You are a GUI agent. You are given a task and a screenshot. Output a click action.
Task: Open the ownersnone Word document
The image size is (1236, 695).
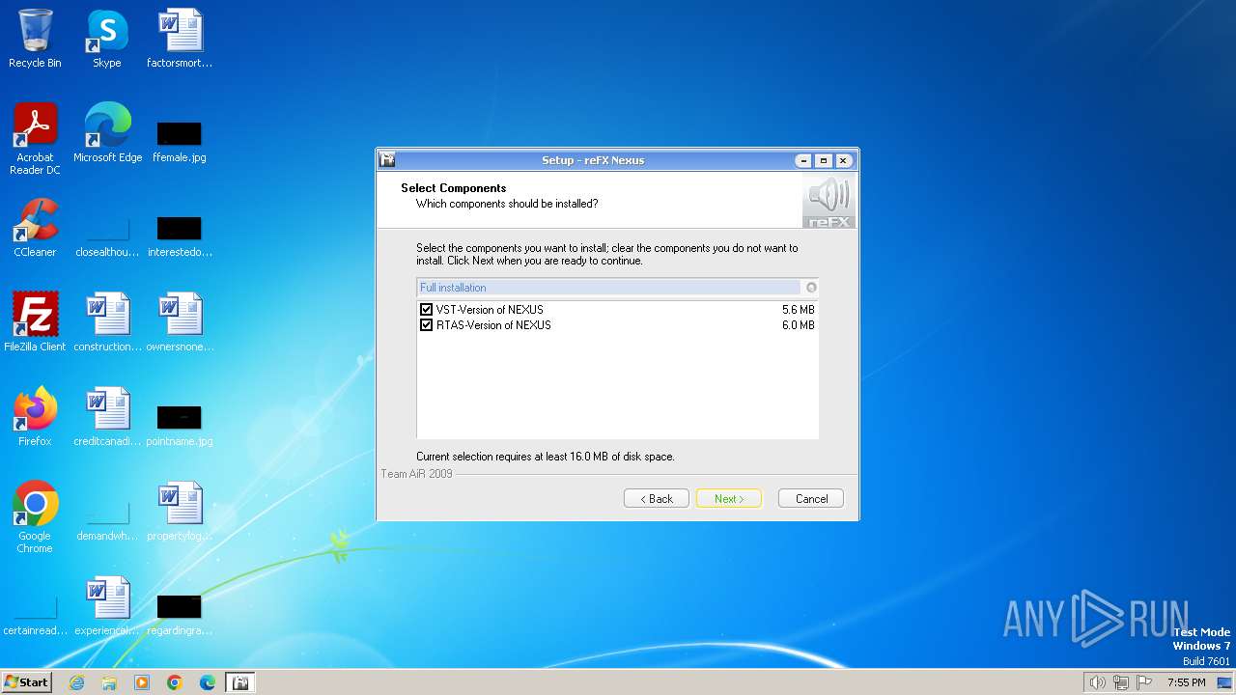coord(180,322)
